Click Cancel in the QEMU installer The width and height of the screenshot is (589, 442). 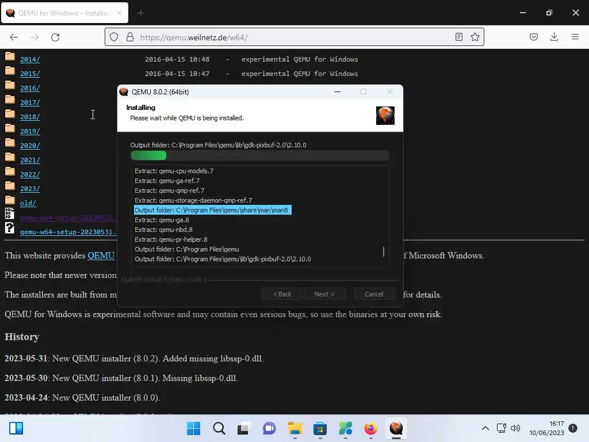click(374, 294)
